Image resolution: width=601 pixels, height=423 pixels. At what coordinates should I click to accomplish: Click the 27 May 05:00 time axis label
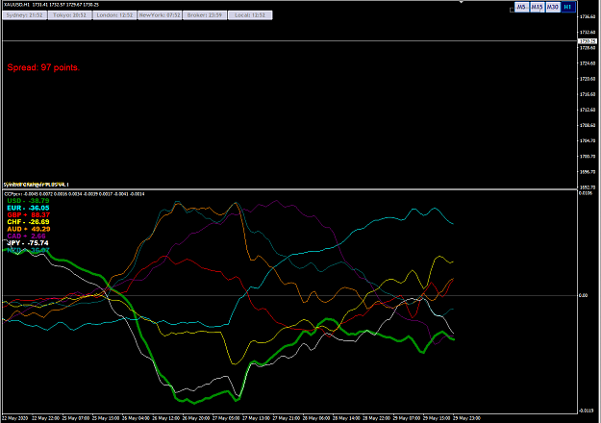point(225,418)
